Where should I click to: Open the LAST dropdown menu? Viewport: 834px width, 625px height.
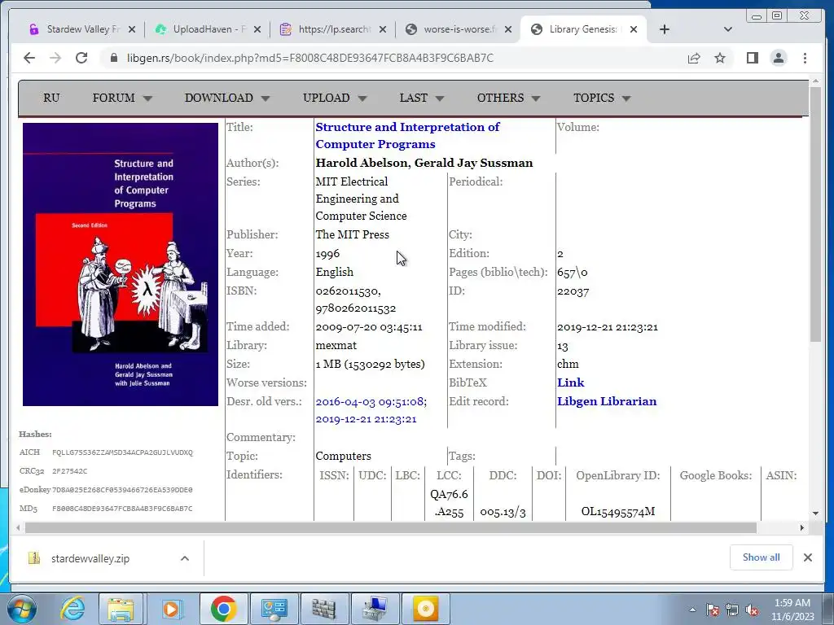422,98
